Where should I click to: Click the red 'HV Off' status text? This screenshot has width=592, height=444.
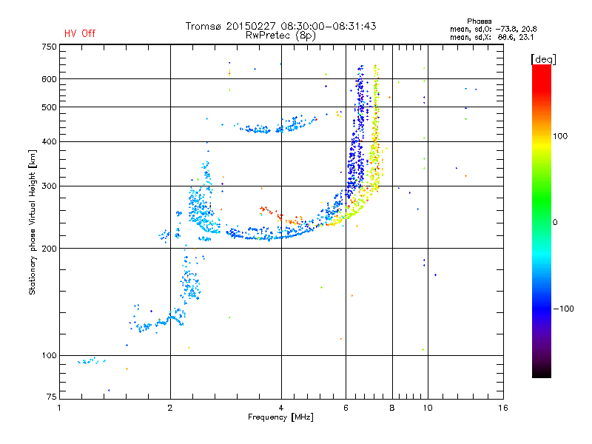pyautogui.click(x=80, y=33)
